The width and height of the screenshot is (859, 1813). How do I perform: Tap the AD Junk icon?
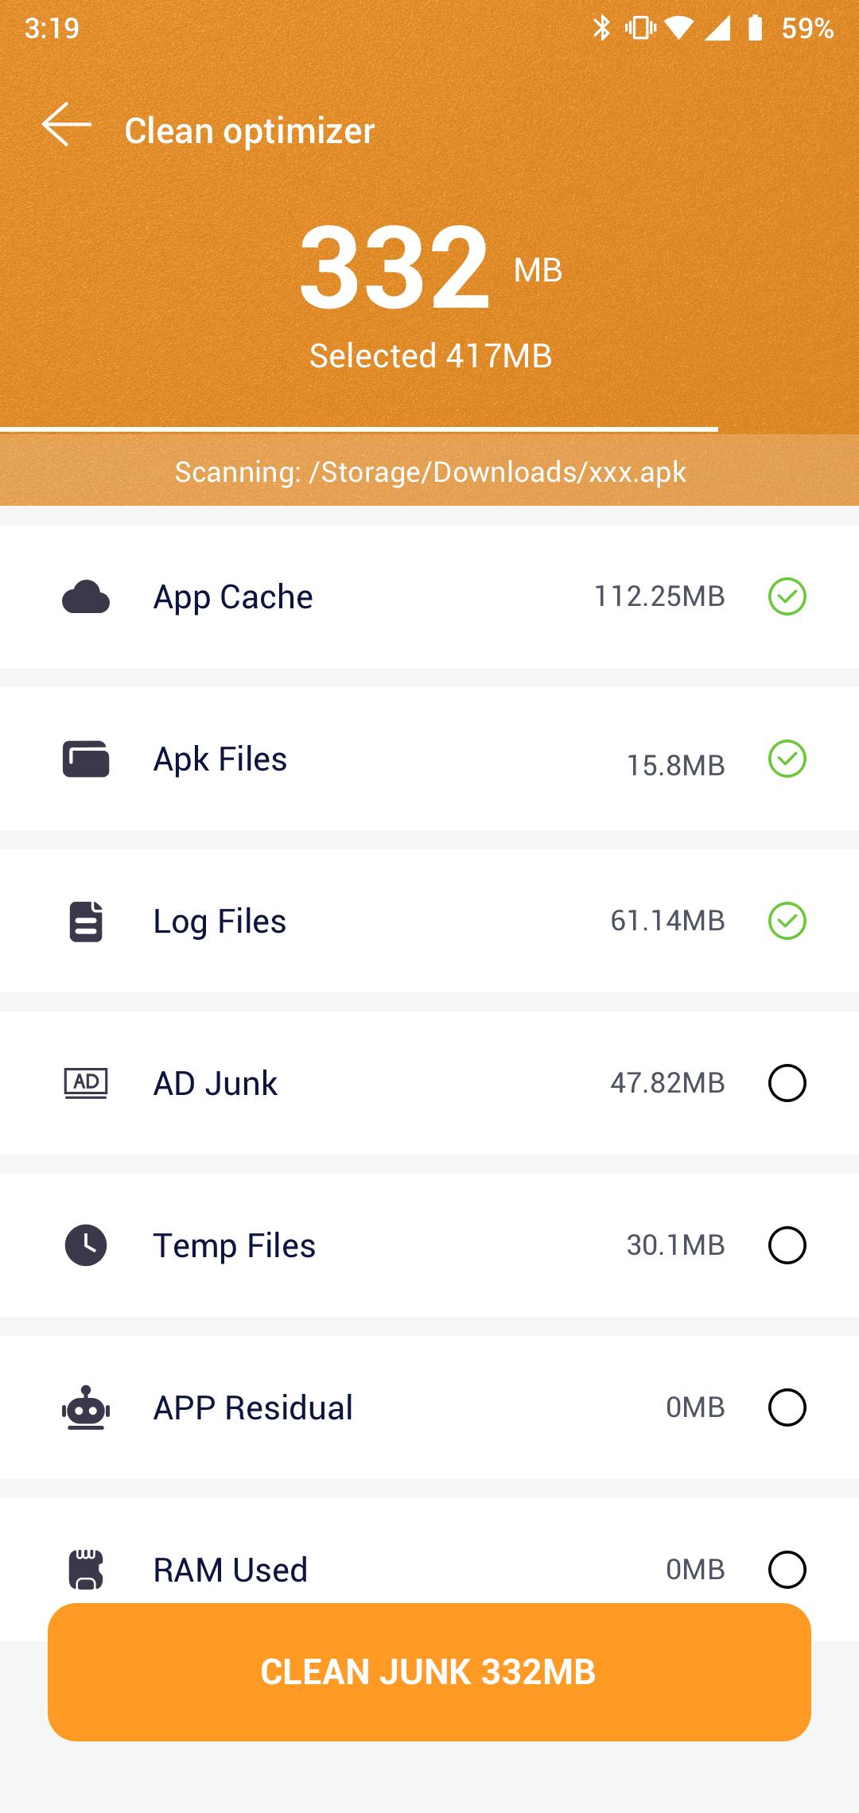86,1083
